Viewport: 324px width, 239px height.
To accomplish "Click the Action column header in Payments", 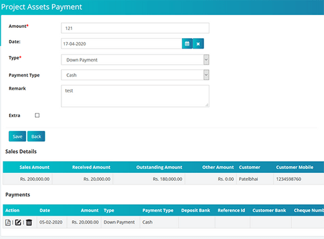I will point(12,211).
